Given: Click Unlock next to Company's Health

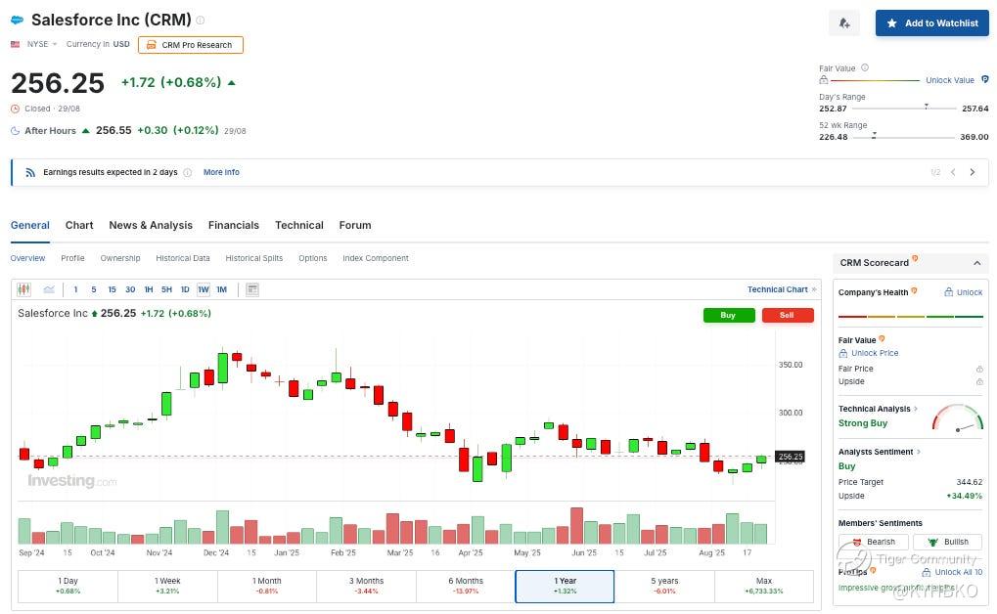Looking at the screenshot, I should pyautogui.click(x=964, y=292).
